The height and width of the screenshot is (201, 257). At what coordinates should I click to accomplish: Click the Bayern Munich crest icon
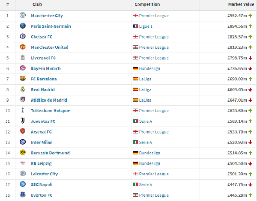(23, 68)
